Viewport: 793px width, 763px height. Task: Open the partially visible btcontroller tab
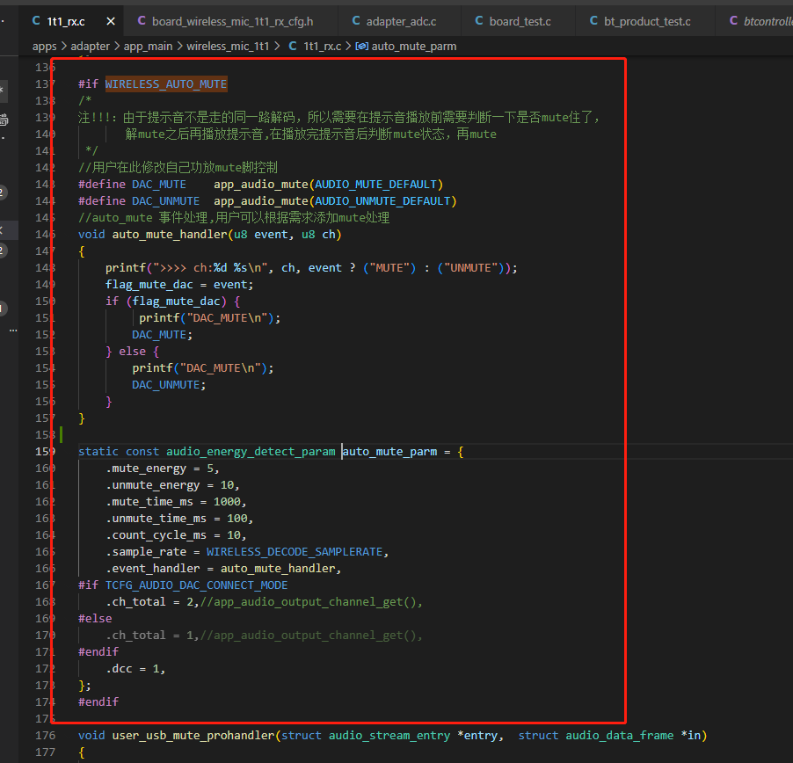point(760,21)
